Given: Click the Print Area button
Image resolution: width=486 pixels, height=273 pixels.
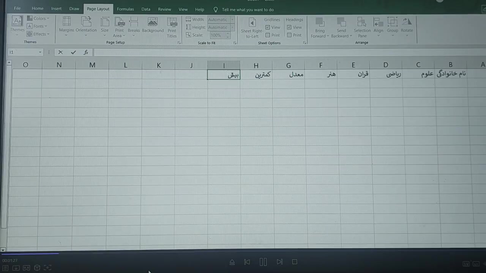Looking at the screenshot, I should click(x=119, y=27).
